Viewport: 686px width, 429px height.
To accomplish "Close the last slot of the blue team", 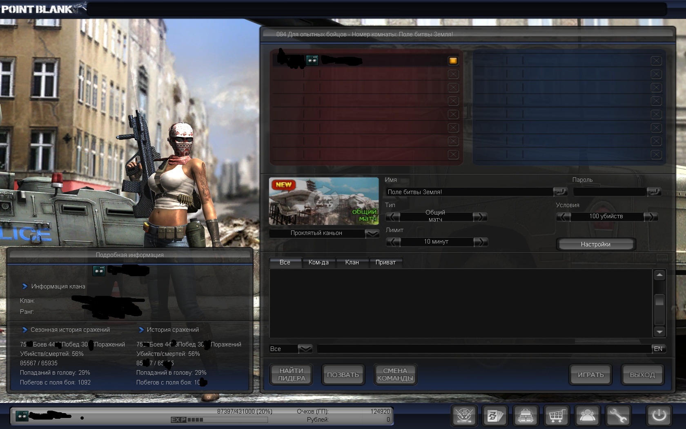I will click(656, 155).
